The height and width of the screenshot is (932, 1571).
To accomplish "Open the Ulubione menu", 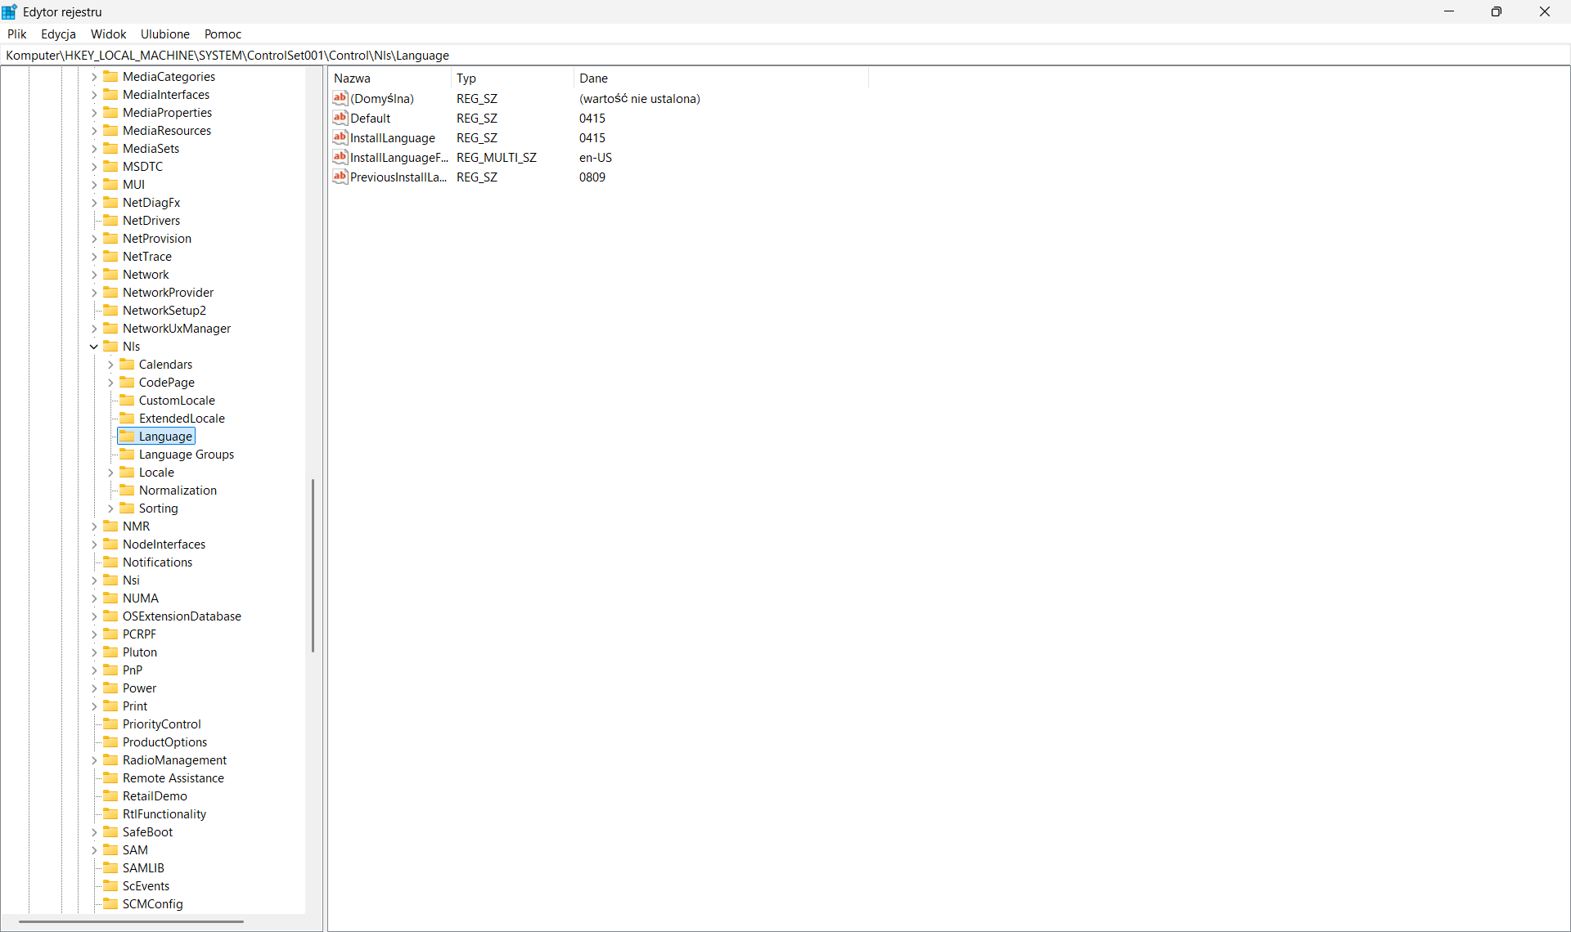I will (x=164, y=34).
